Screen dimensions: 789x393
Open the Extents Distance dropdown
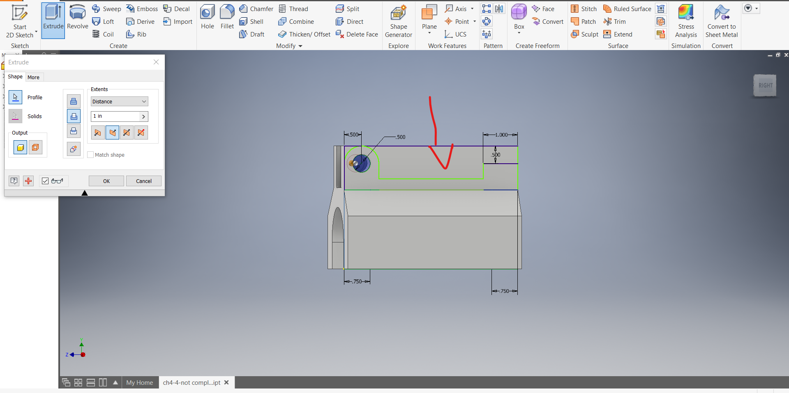click(x=119, y=101)
